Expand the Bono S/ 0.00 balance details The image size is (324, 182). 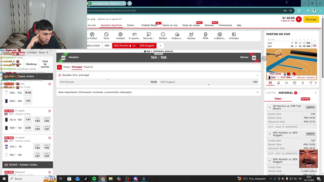[x=288, y=21]
